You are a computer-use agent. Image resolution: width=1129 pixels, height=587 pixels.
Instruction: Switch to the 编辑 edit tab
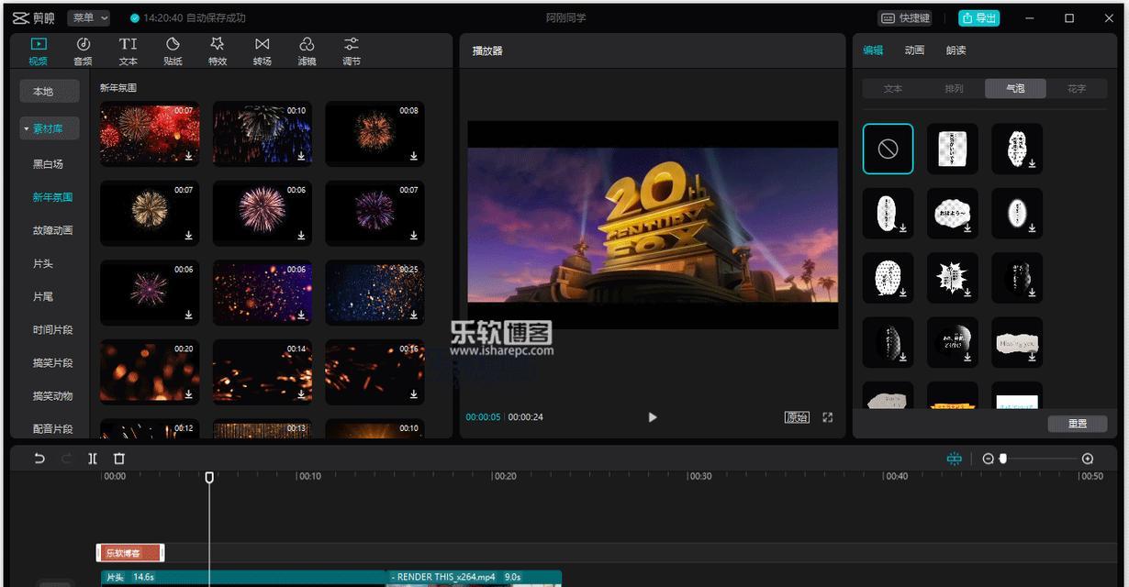pyautogui.click(x=873, y=50)
